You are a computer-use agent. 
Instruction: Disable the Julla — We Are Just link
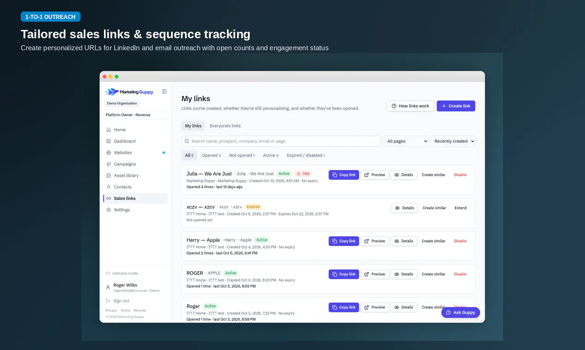pyautogui.click(x=460, y=175)
